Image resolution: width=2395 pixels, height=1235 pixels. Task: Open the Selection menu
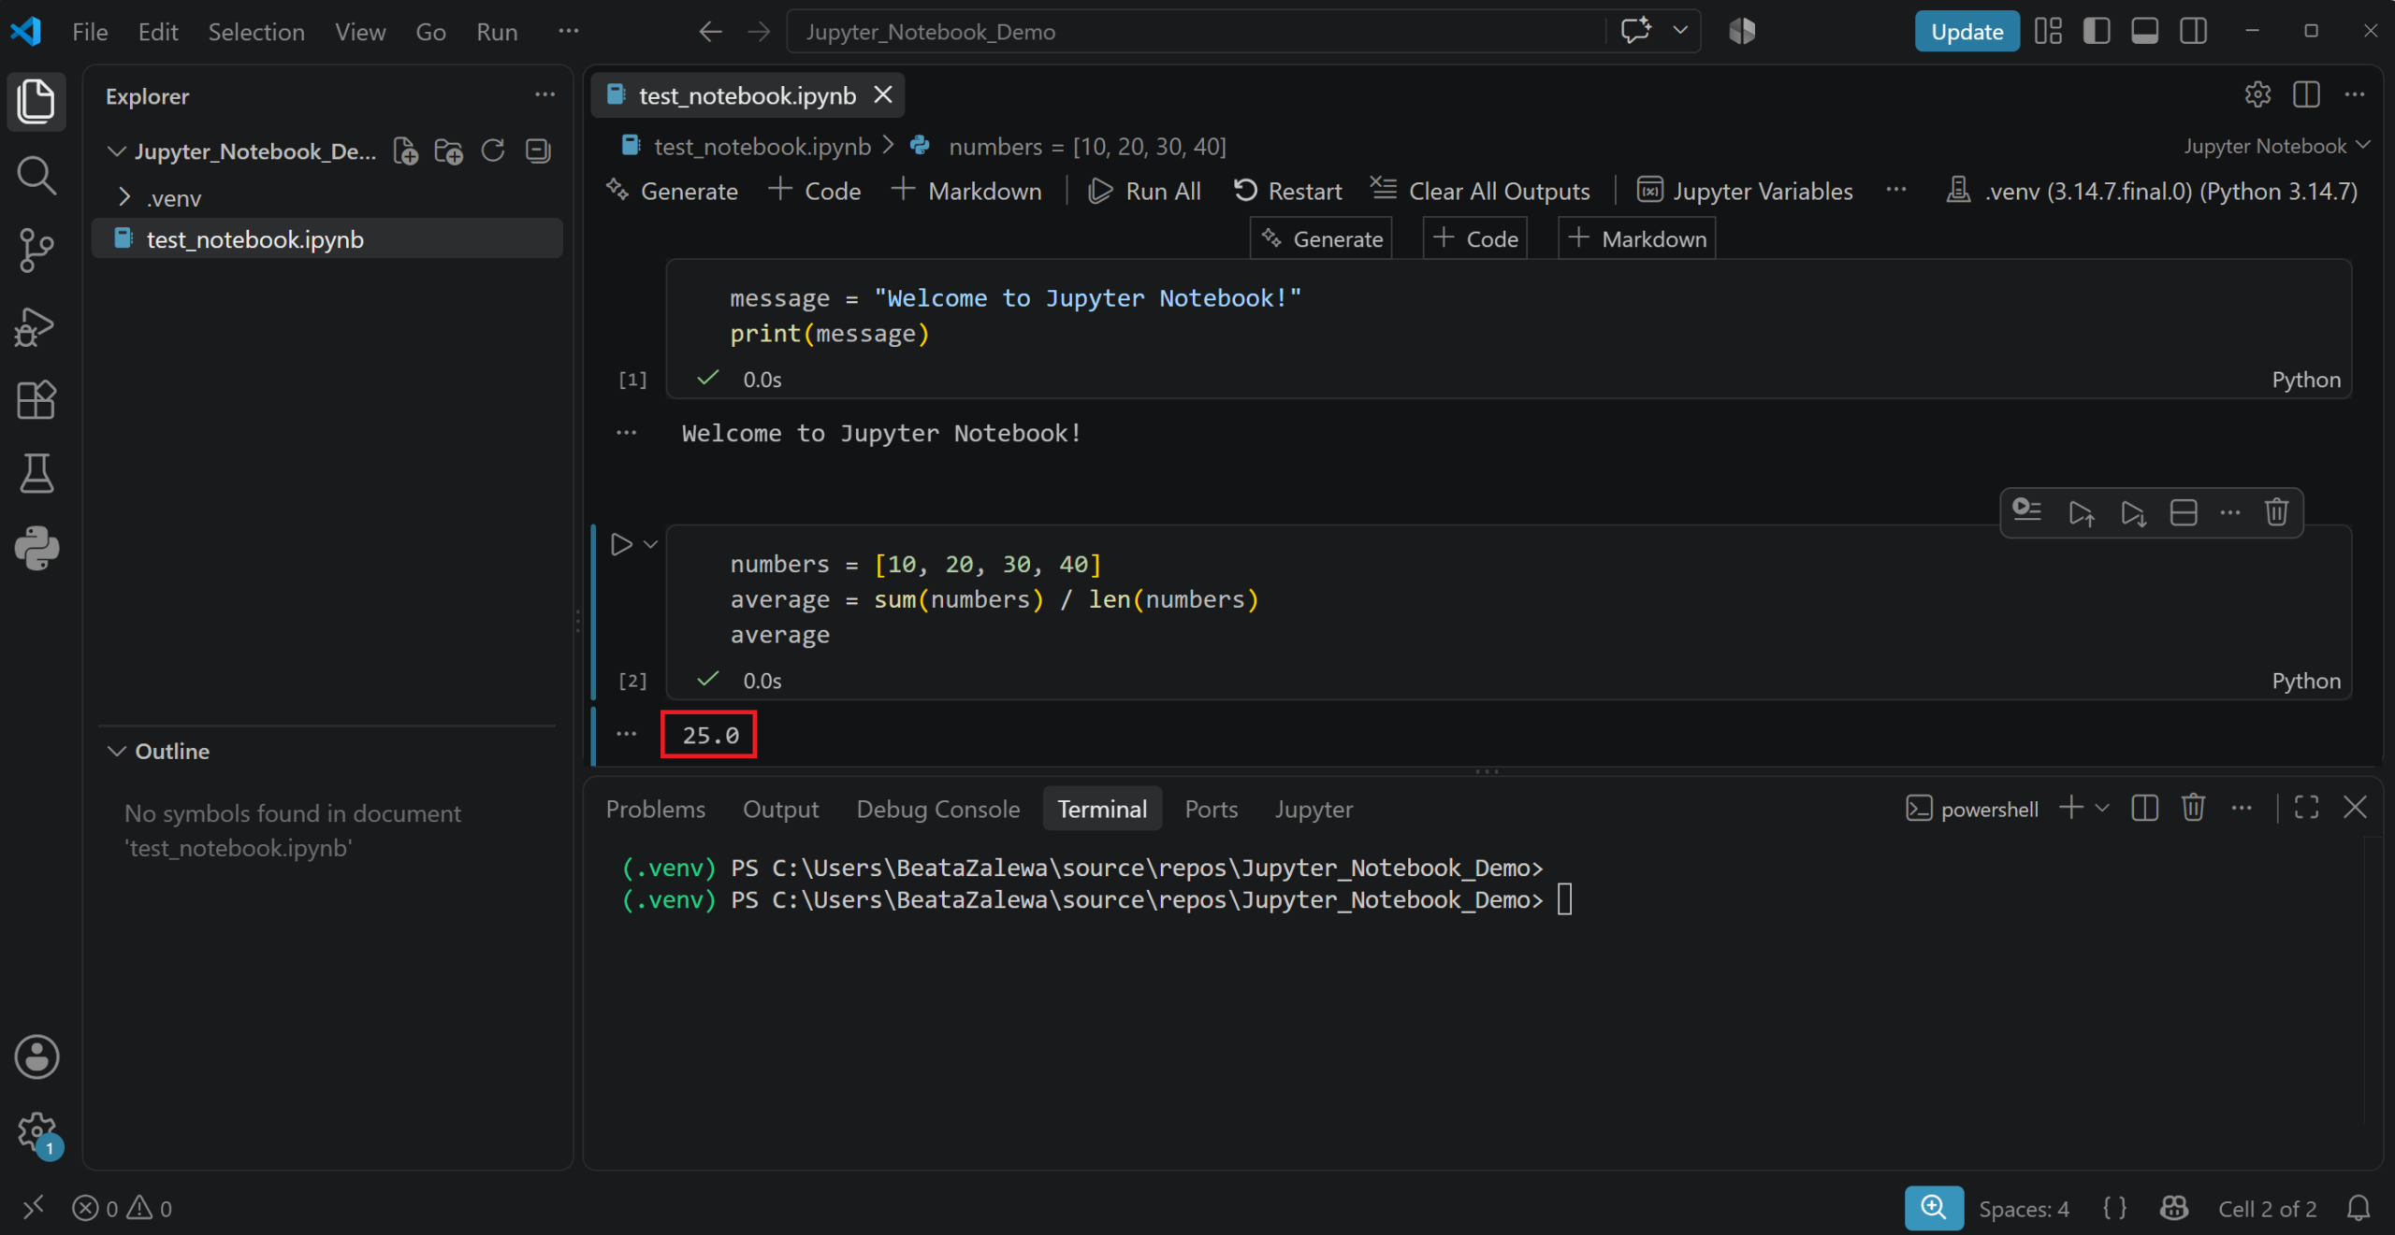256,32
